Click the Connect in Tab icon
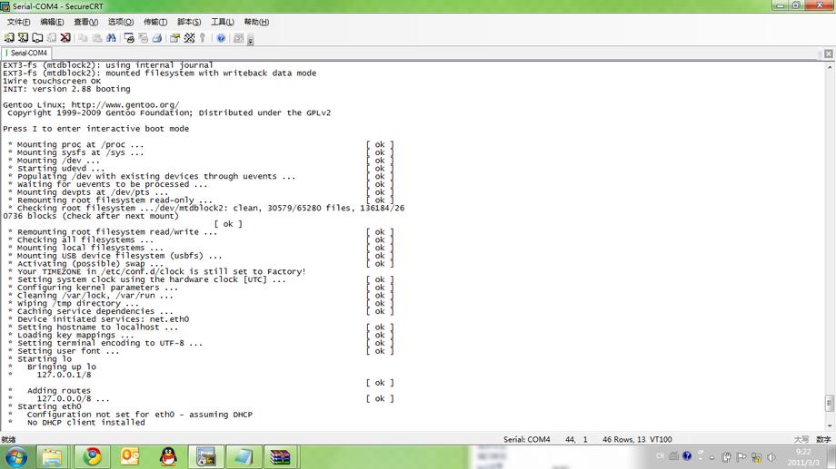The image size is (836, 469). coord(37,38)
